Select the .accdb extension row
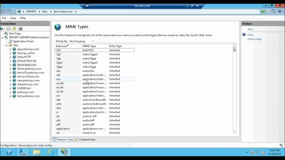 tap(94, 83)
